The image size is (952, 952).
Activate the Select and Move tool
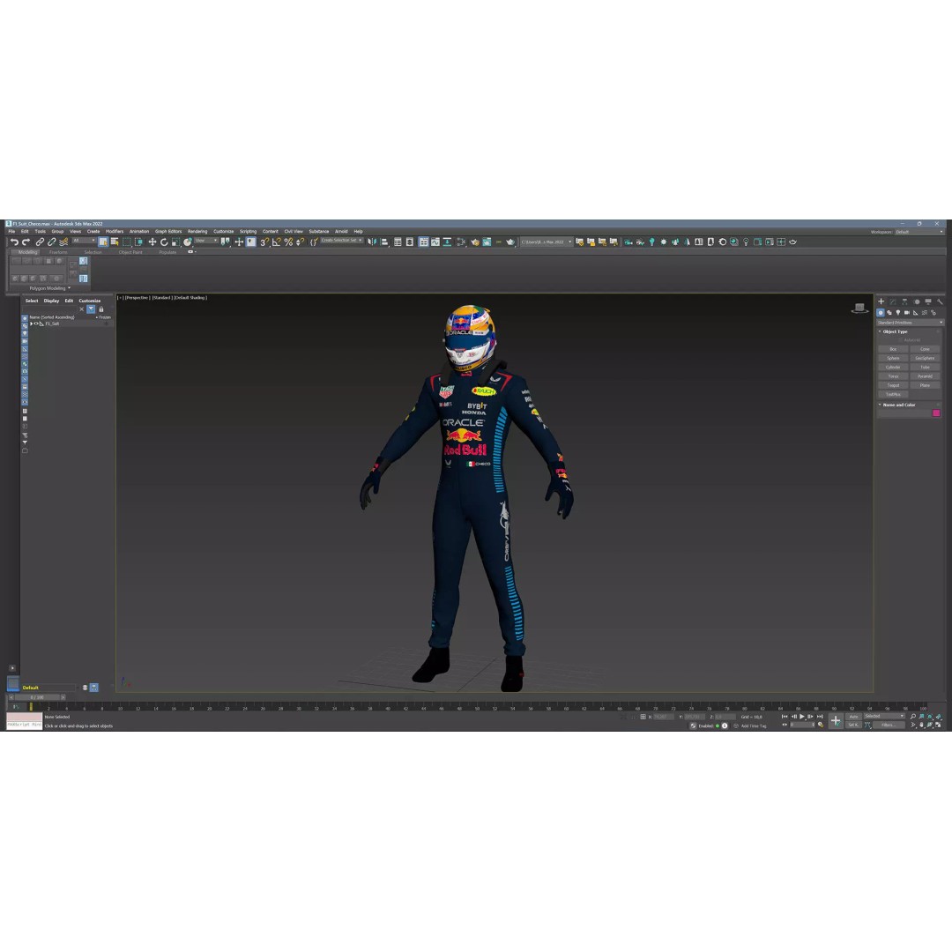[x=152, y=242]
